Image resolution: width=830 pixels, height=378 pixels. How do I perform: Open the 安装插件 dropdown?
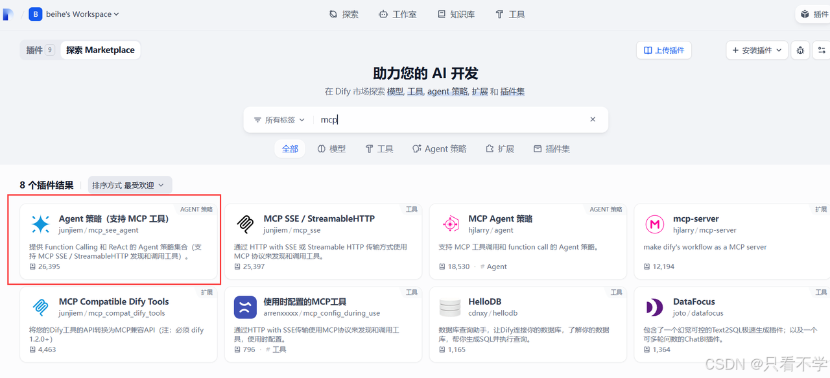(x=757, y=50)
